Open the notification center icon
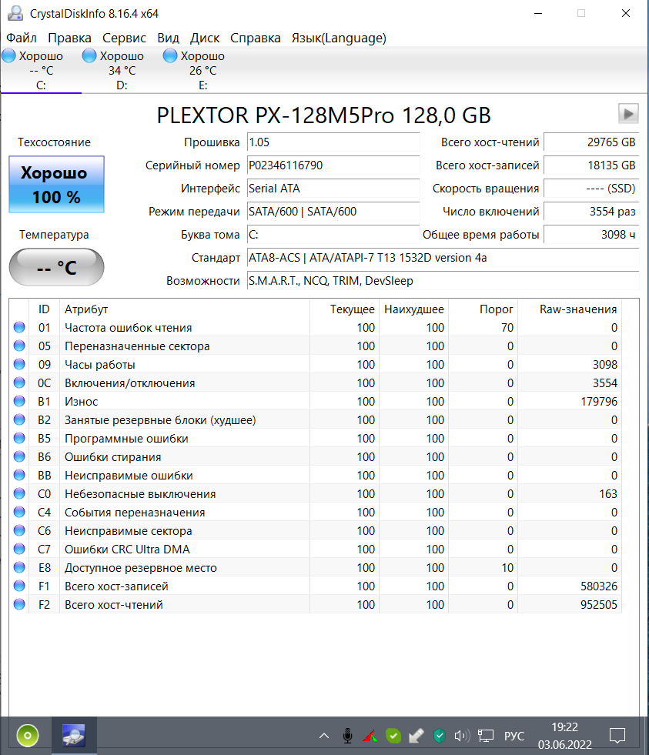Viewport: 649px width, 755px height. [x=617, y=736]
